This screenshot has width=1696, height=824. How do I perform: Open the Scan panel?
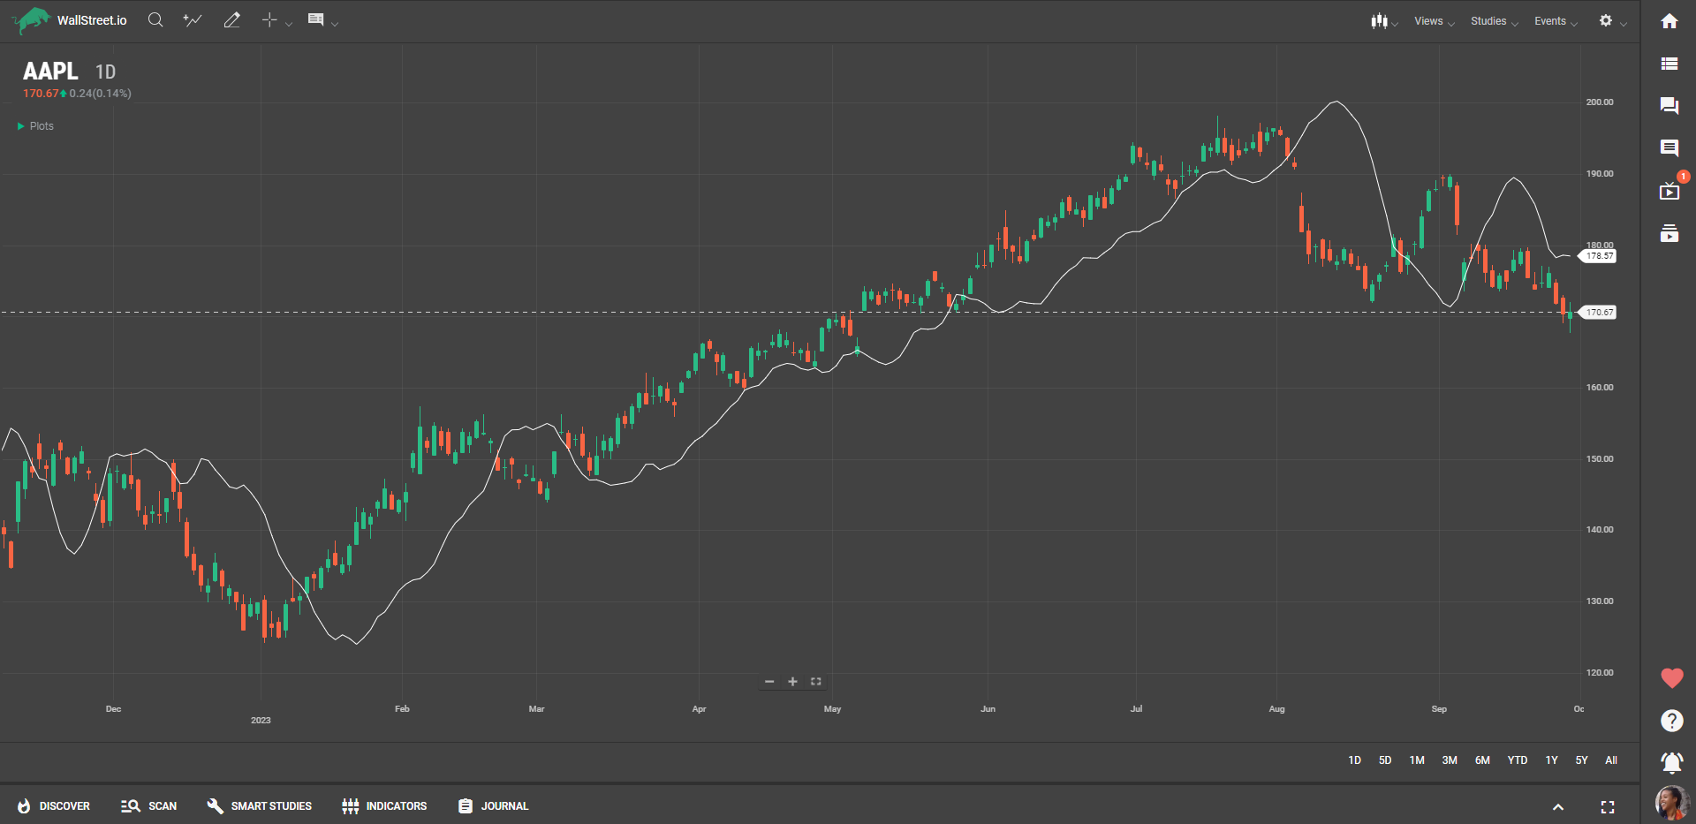click(149, 806)
